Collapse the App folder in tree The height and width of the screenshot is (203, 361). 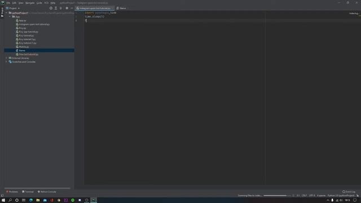[10, 17]
